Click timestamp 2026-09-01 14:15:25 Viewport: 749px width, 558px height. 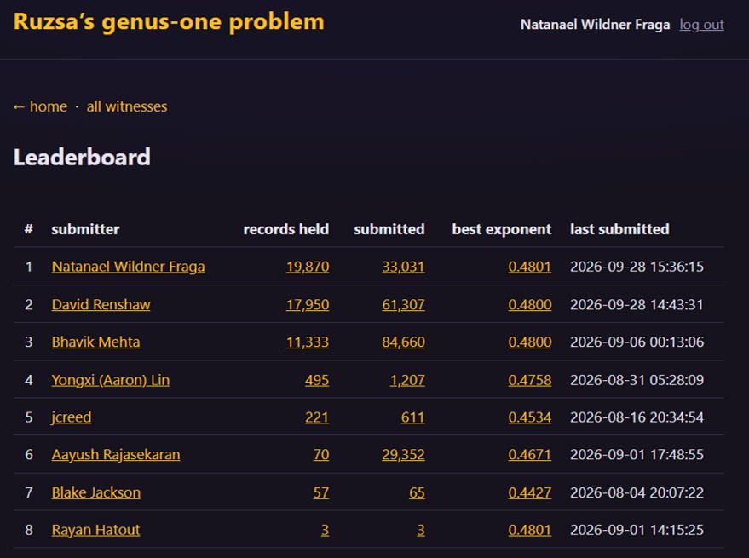637,530
